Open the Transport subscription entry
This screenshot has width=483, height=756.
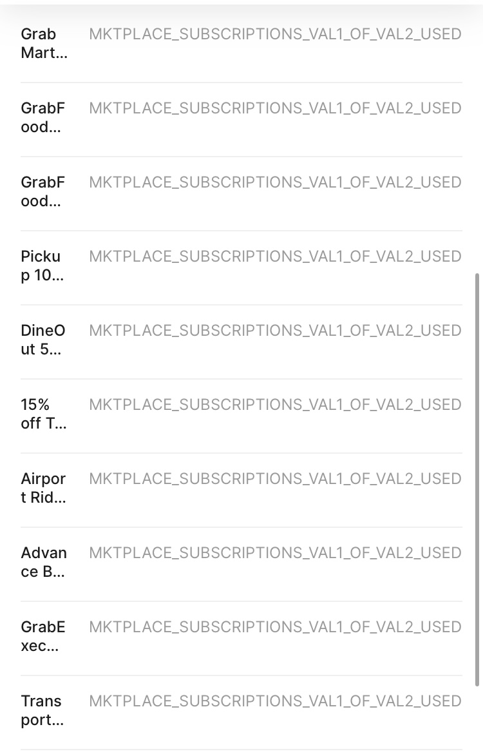[43, 711]
